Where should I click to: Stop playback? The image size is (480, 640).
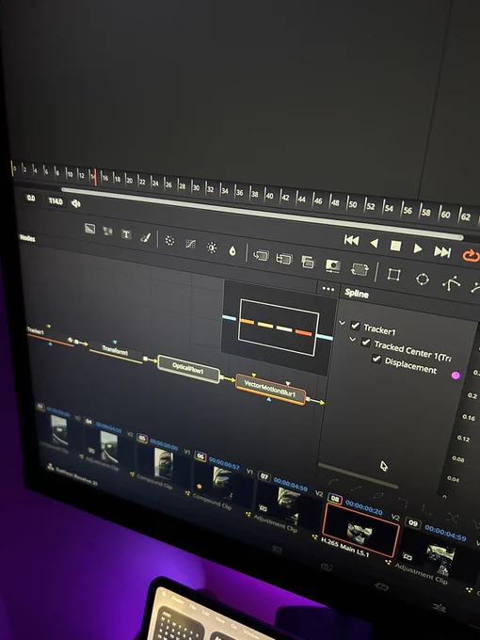[x=395, y=246]
